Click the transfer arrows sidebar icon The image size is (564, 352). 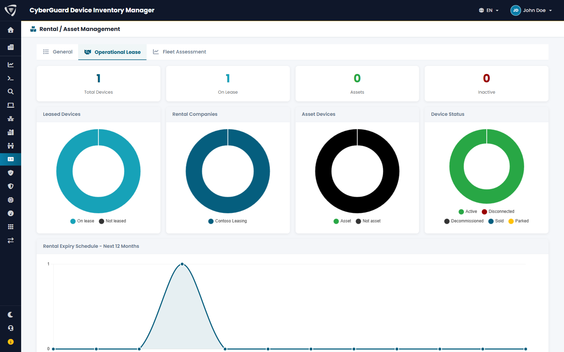(x=11, y=240)
